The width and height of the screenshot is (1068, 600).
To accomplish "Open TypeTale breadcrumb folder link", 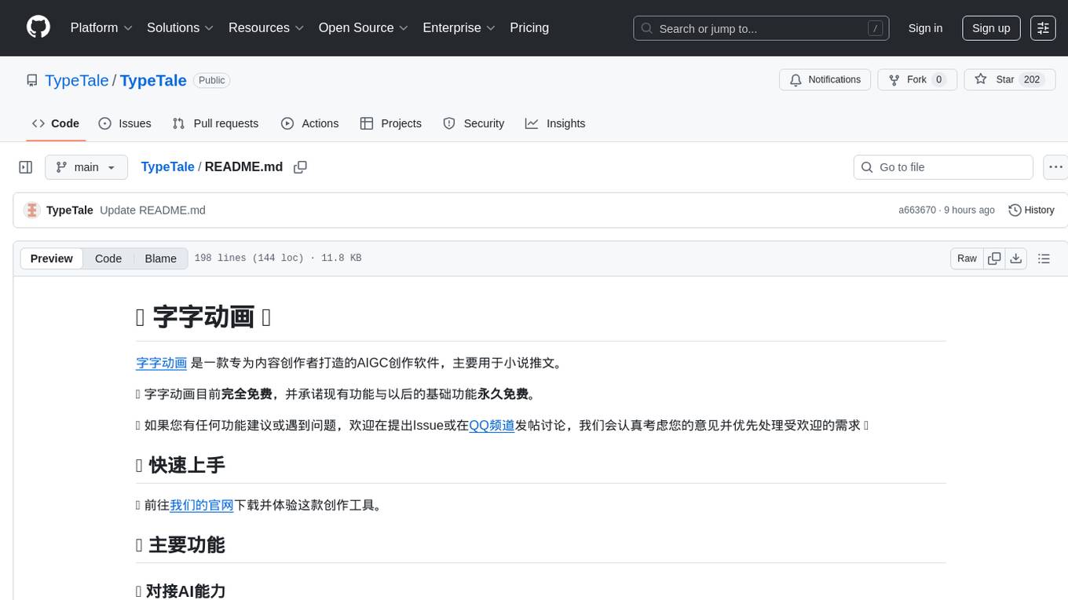I will (167, 166).
